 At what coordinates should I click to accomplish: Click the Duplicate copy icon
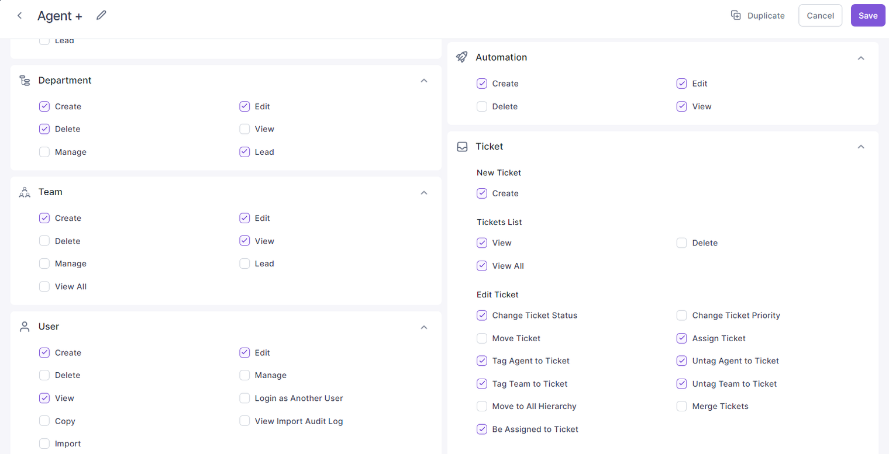tap(736, 15)
